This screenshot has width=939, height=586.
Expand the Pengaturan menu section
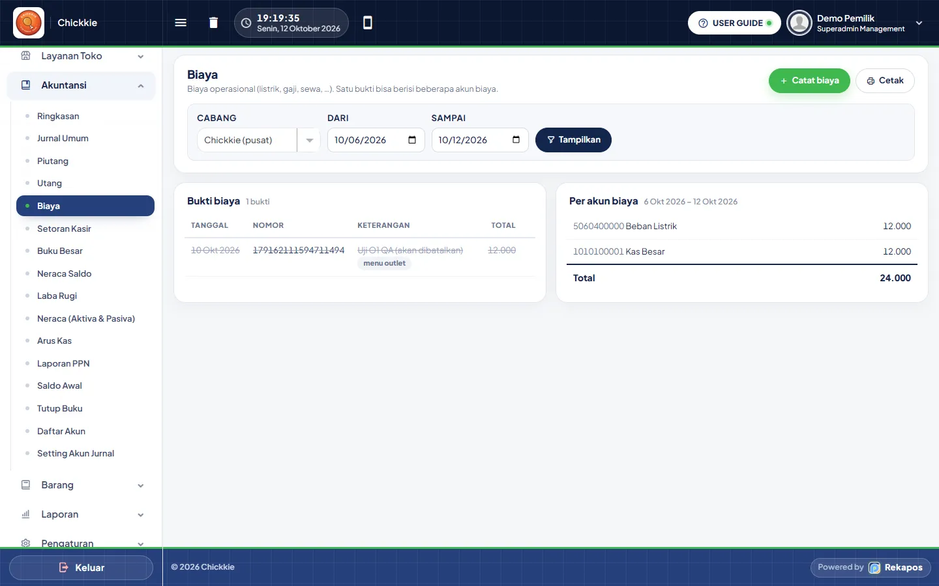click(82, 543)
